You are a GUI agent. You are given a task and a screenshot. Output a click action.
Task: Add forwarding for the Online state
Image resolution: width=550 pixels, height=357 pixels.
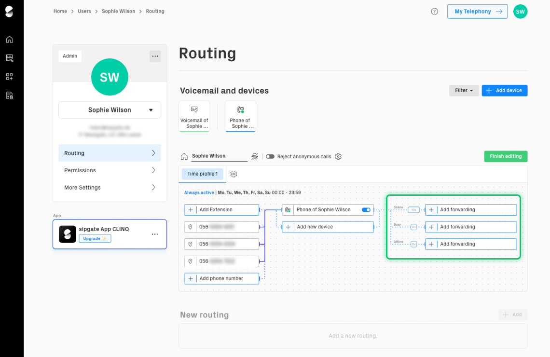pyautogui.click(x=471, y=210)
